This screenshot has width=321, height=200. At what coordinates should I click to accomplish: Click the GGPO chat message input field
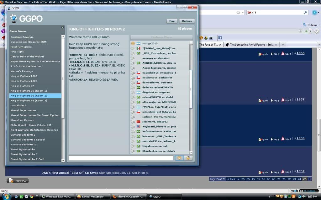121,158
